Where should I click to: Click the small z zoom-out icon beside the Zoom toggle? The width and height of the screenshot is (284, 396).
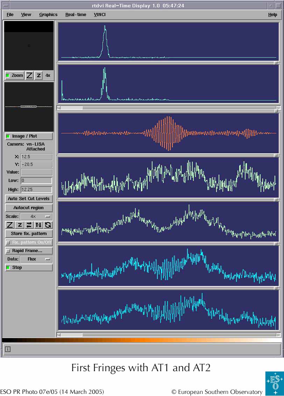38,75
